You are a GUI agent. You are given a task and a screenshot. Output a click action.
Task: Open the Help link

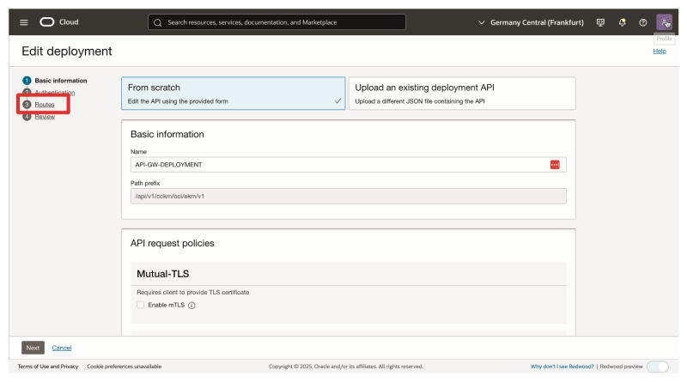(659, 51)
